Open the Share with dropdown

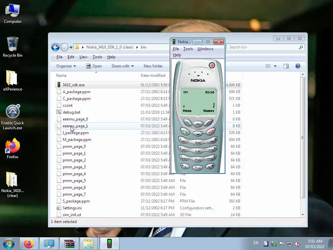click(x=123, y=66)
